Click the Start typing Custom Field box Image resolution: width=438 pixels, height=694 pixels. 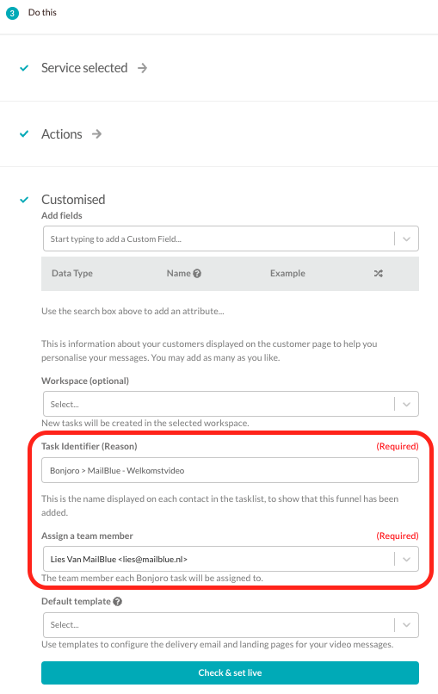pyautogui.click(x=231, y=239)
